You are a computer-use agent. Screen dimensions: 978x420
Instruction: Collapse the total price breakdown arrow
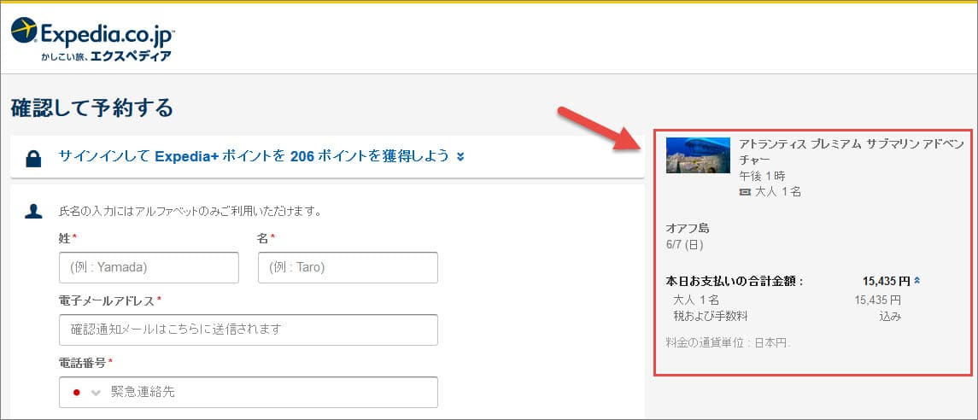click(917, 280)
